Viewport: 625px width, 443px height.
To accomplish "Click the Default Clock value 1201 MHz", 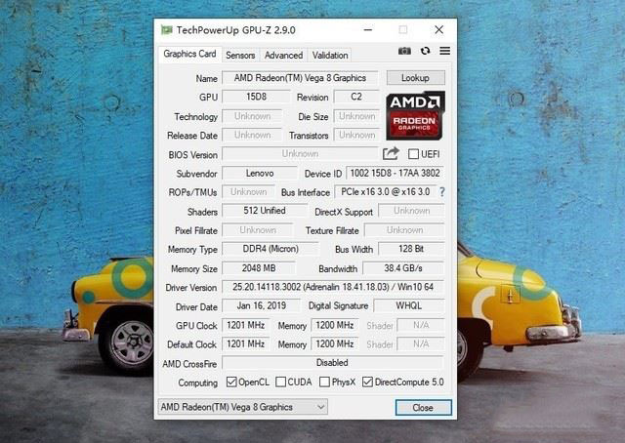I will click(245, 343).
